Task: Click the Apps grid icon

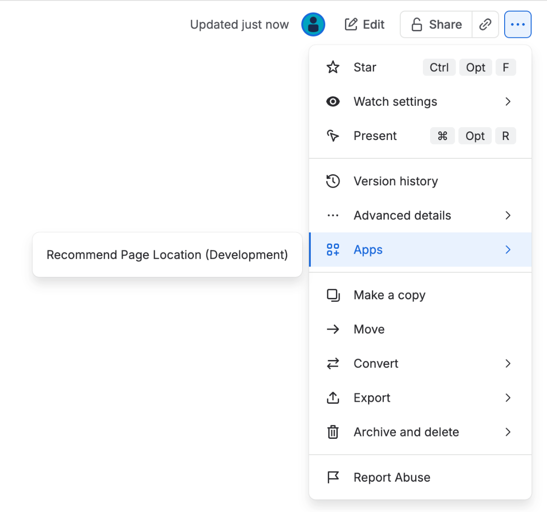Action: tap(333, 250)
